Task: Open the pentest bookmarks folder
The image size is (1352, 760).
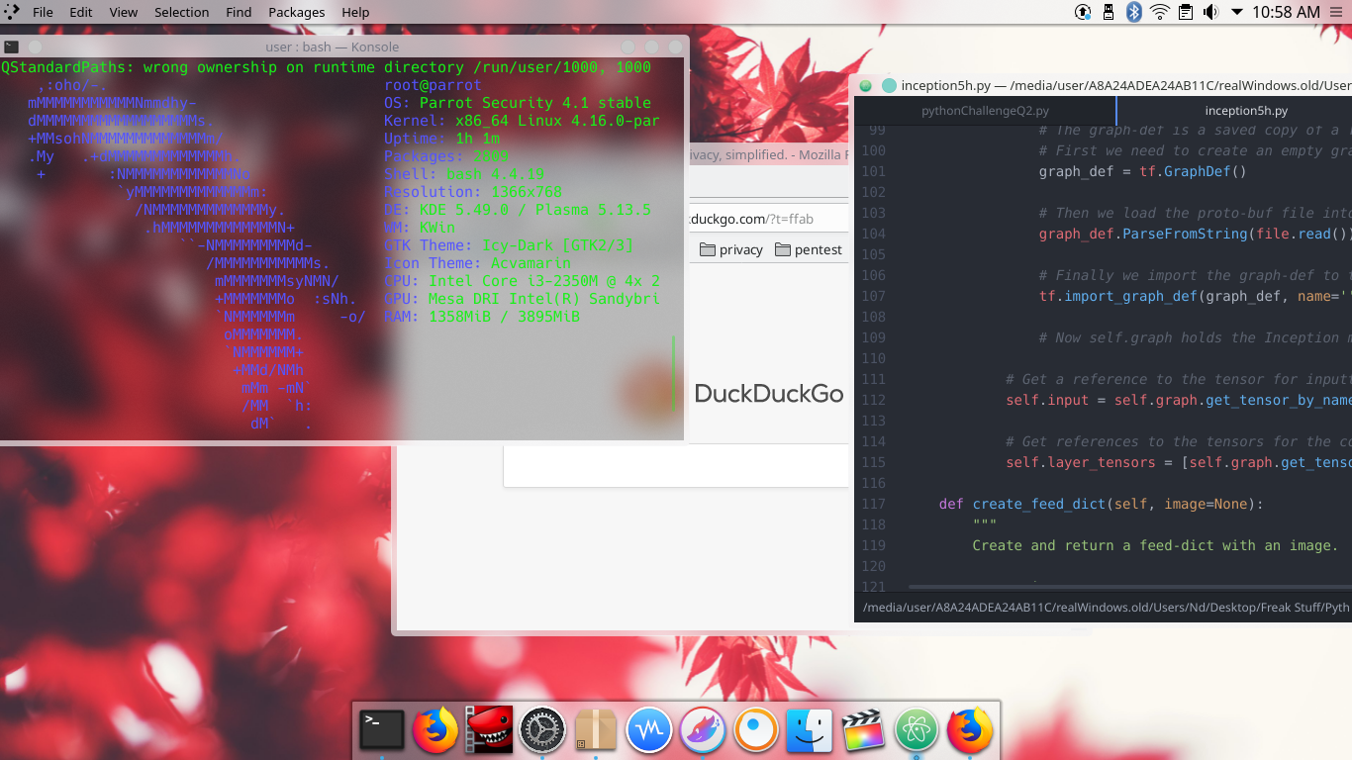Action: (809, 249)
